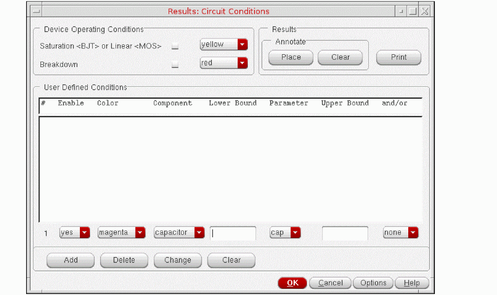
Task: Toggle the Breakdown checkbox
Action: point(175,65)
